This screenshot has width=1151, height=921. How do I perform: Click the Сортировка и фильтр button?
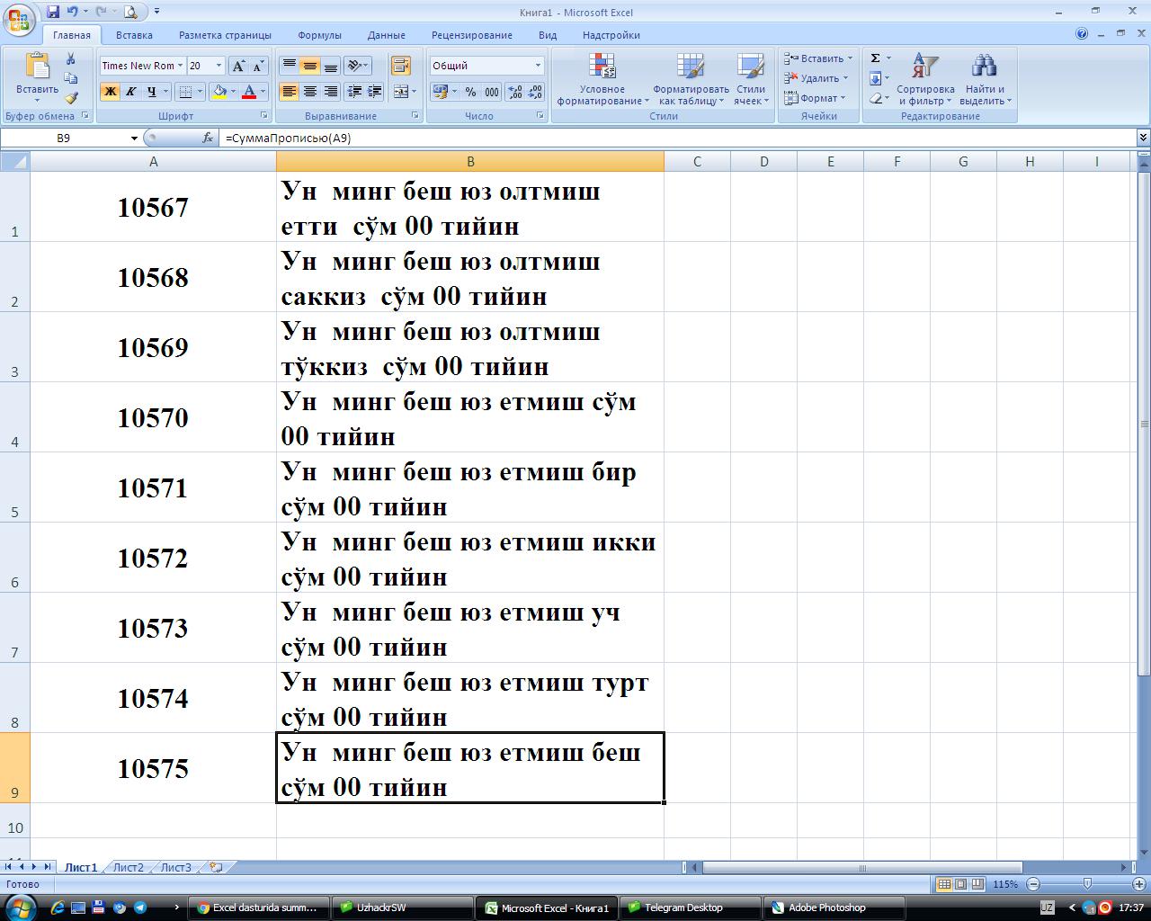coord(924,79)
